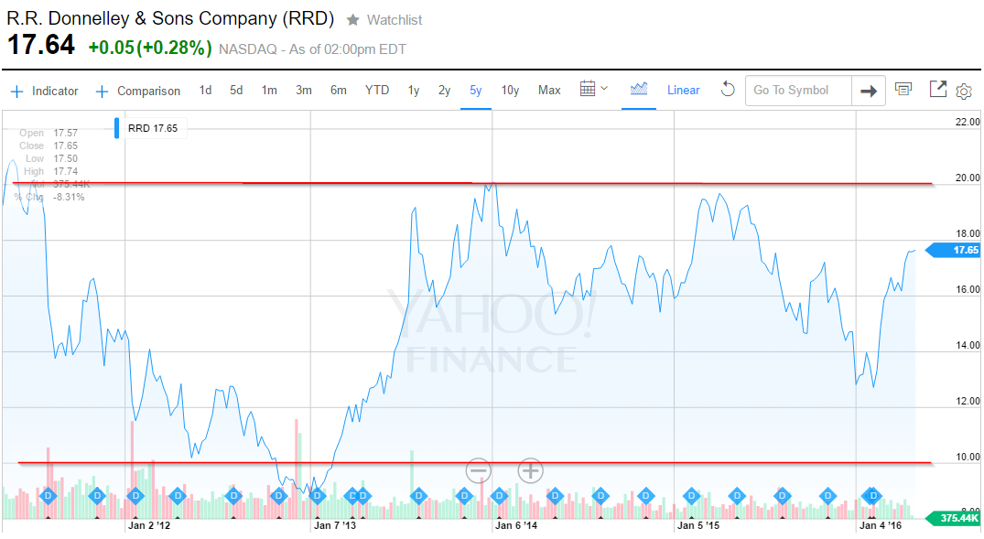Viewport: 984px width, 539px height.
Task: Focus the Go To Symbol field
Action: [x=798, y=91]
